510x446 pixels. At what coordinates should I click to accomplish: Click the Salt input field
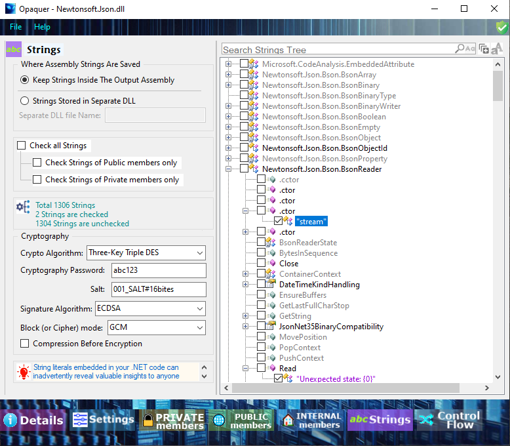pyautogui.click(x=159, y=289)
